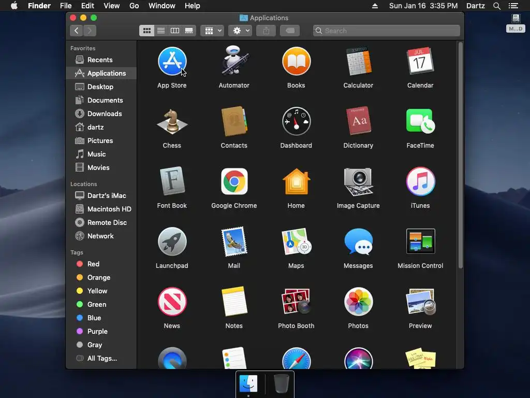The image size is (530, 398).
Task: Open Recents in the sidebar
Action: pyautogui.click(x=101, y=60)
